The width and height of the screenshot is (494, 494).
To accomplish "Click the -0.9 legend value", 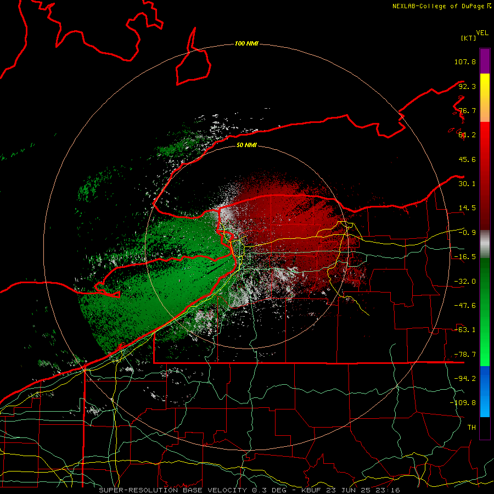I will (x=467, y=233).
